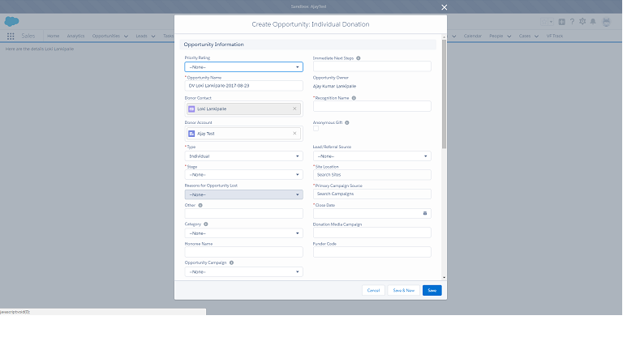Show help info for Other field
623x337 pixels.
pos(200,205)
